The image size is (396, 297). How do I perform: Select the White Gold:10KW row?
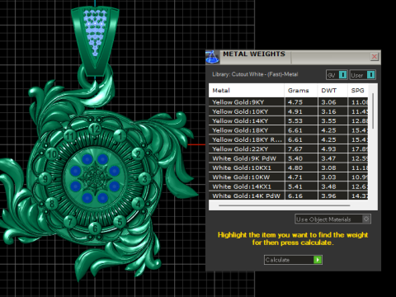click(288, 177)
